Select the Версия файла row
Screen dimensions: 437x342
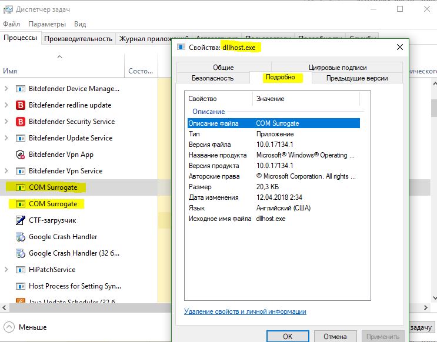click(273, 145)
